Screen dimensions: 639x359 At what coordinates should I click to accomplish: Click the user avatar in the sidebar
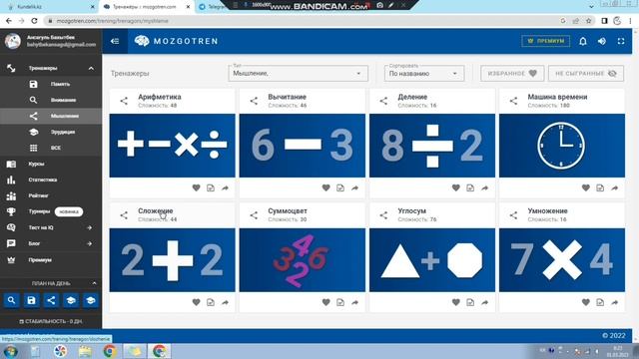point(13,41)
